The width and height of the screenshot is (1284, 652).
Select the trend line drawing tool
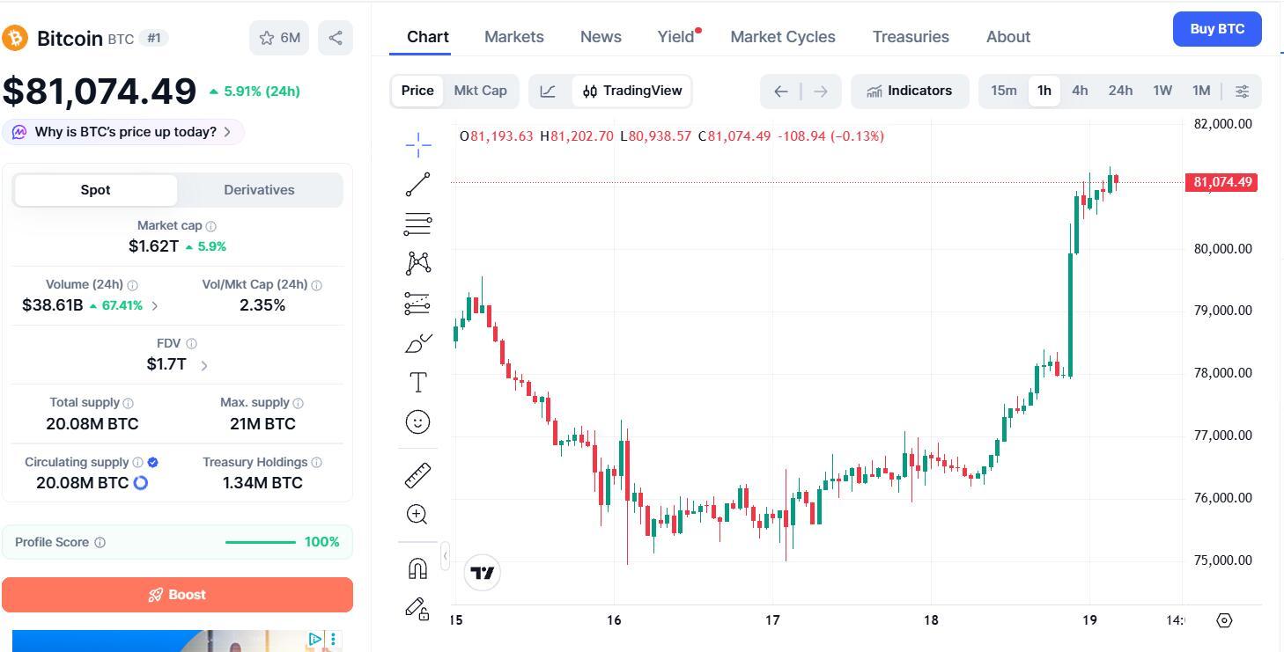[x=418, y=184]
